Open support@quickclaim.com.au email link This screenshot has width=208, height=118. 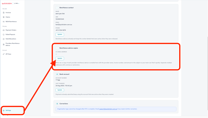pos(108,109)
